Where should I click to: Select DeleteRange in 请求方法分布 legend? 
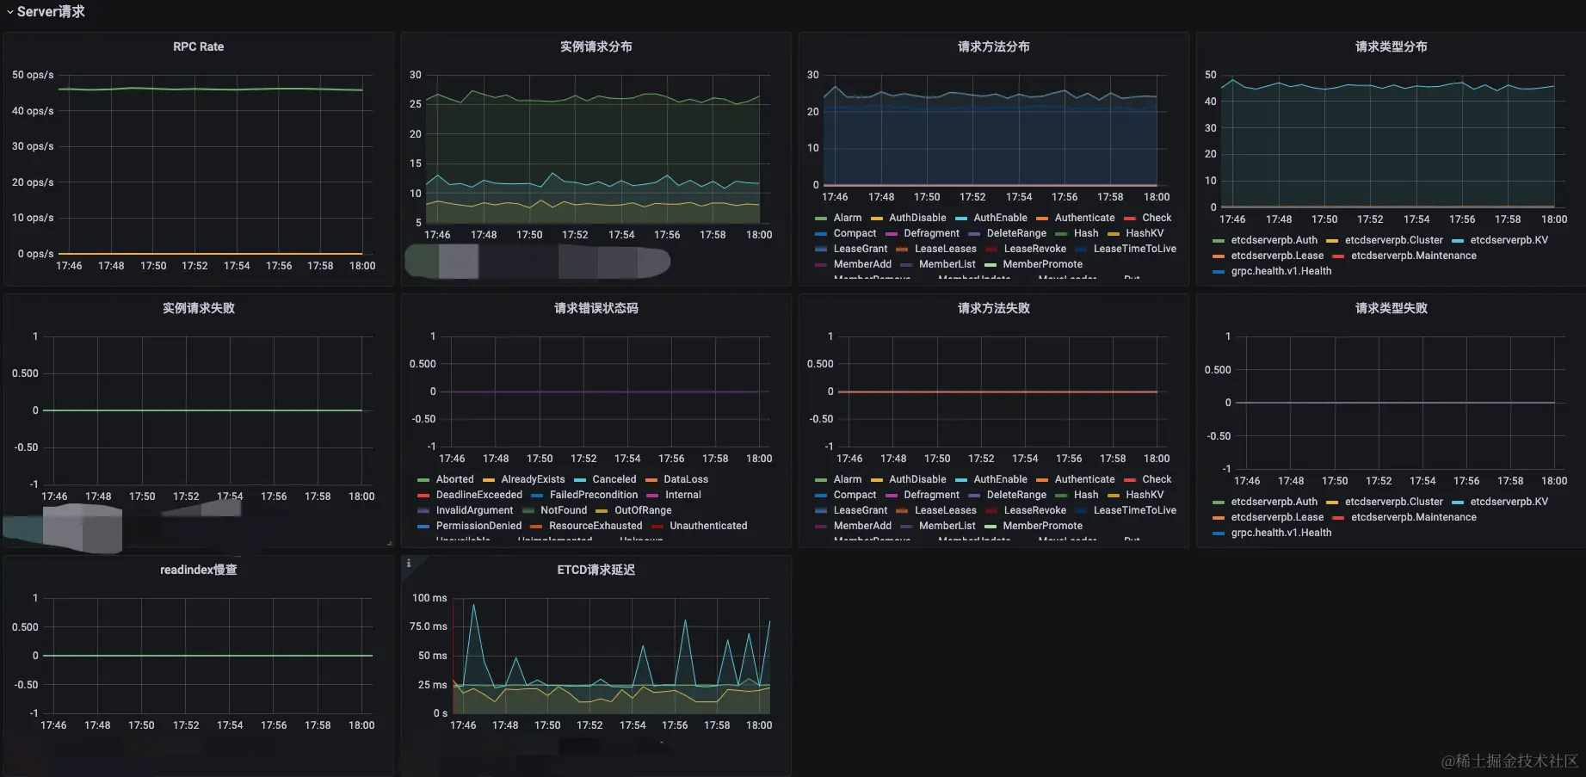coord(1016,233)
